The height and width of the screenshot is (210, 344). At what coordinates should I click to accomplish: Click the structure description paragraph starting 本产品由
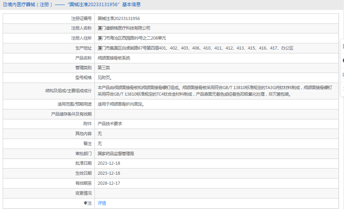pyautogui.click(x=215, y=91)
